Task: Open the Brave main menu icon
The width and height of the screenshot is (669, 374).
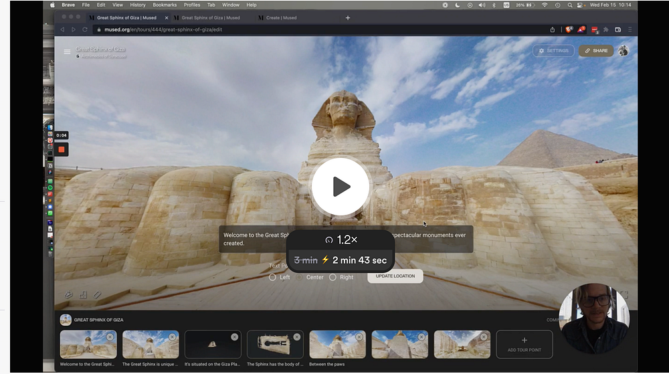Action: 630,29
